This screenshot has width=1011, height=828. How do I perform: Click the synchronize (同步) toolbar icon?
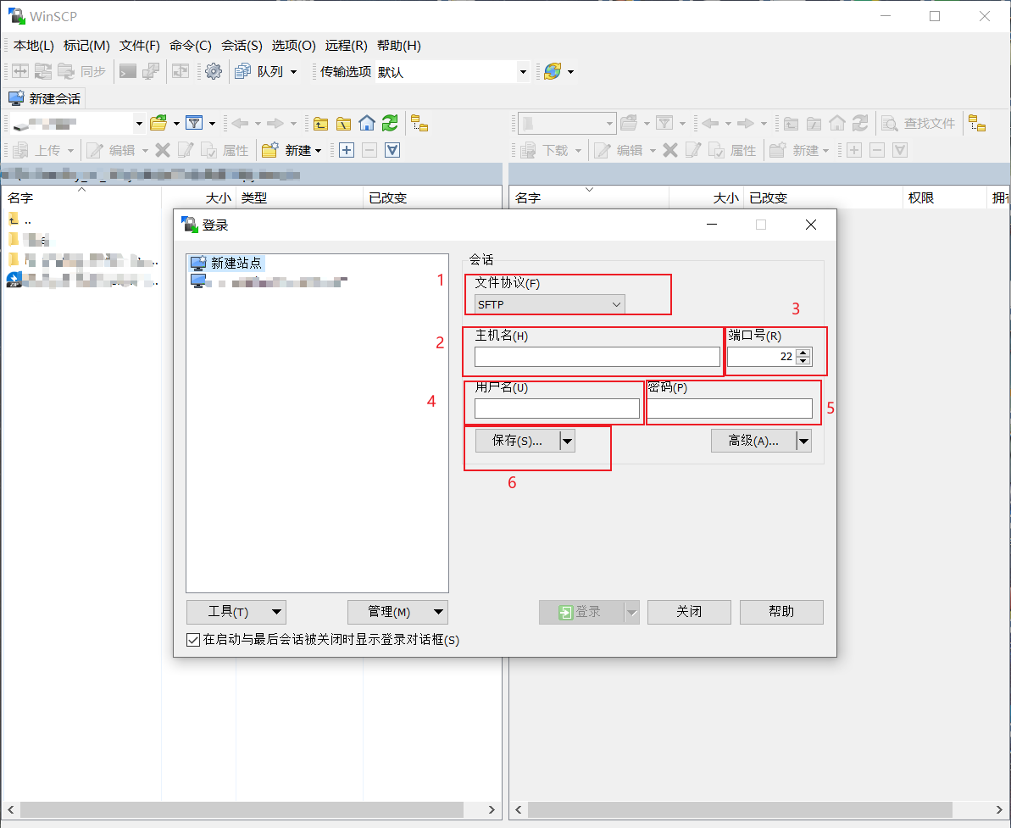[66, 71]
